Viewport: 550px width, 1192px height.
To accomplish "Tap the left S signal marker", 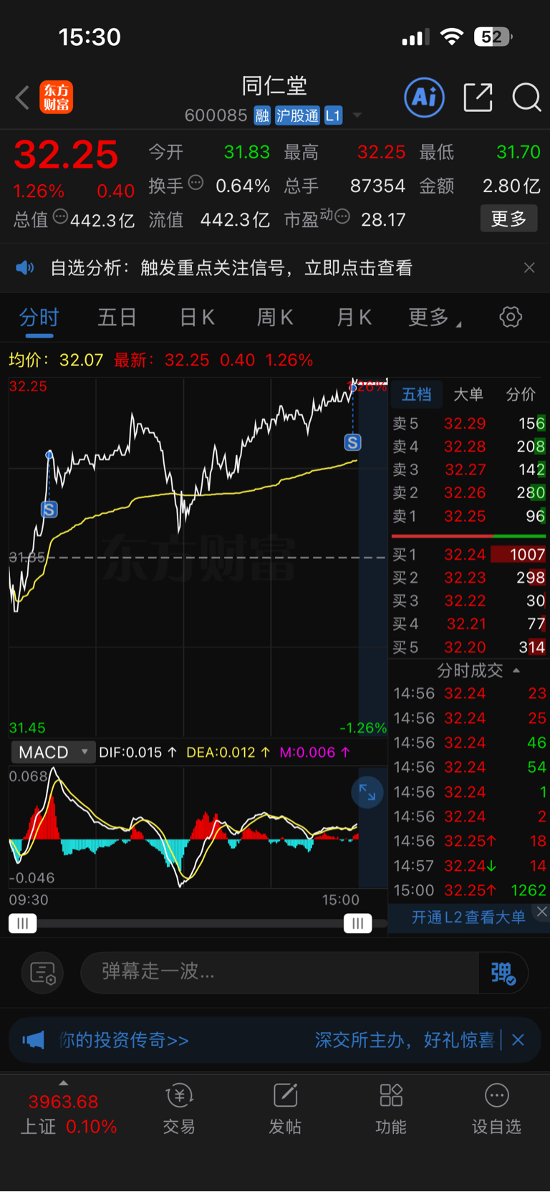I will [x=49, y=510].
